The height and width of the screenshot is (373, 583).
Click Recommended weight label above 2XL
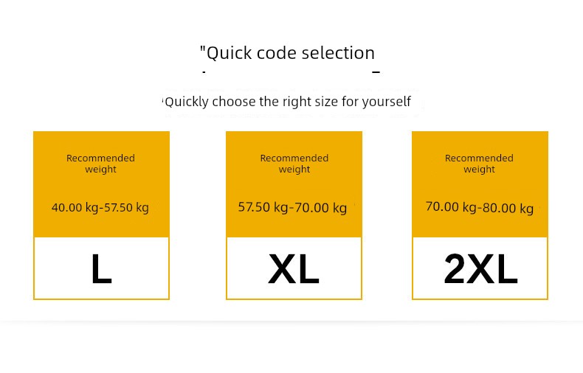tap(479, 164)
